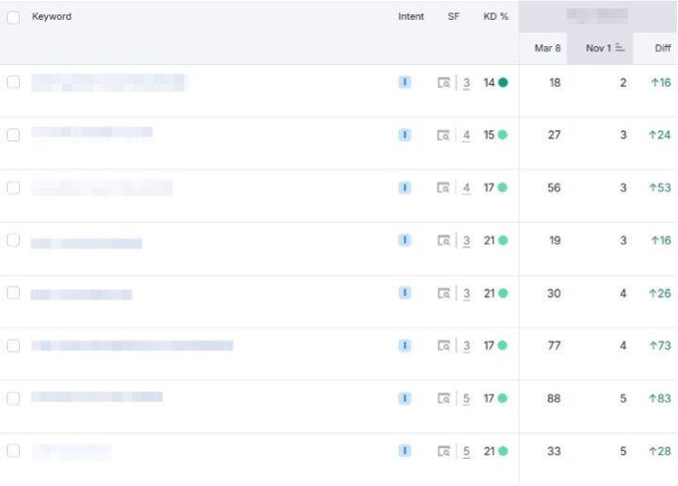This screenshot has height=486, width=678.
Task: Tick checkbox for row with Mar 8 rank 19
Action: click(x=13, y=240)
